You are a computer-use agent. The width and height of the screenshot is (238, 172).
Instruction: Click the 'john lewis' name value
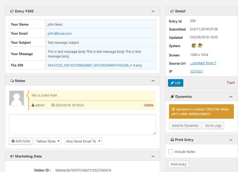coord(55,24)
